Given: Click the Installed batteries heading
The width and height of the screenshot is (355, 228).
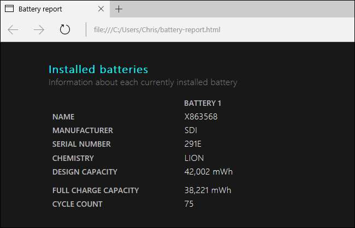Looking at the screenshot, I should coord(98,69).
